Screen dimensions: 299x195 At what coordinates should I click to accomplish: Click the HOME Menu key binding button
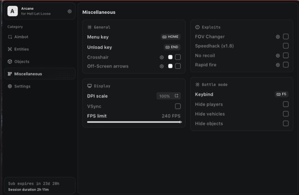tap(170, 37)
